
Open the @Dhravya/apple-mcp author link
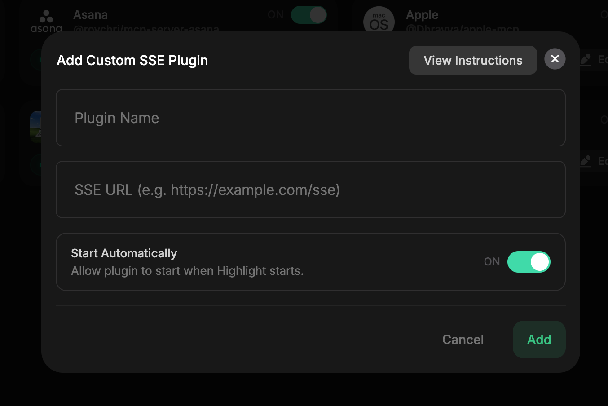coord(462,28)
